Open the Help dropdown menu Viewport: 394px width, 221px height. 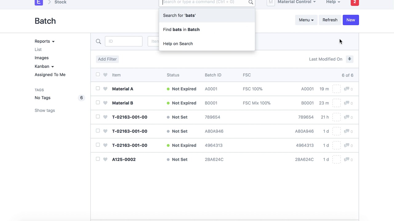click(333, 2)
